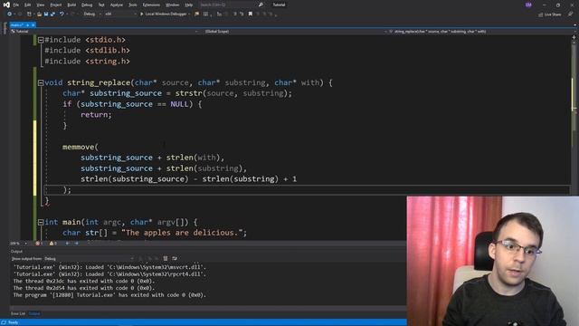Click the error count indicator icon
579x326 pixels.
(39, 244)
